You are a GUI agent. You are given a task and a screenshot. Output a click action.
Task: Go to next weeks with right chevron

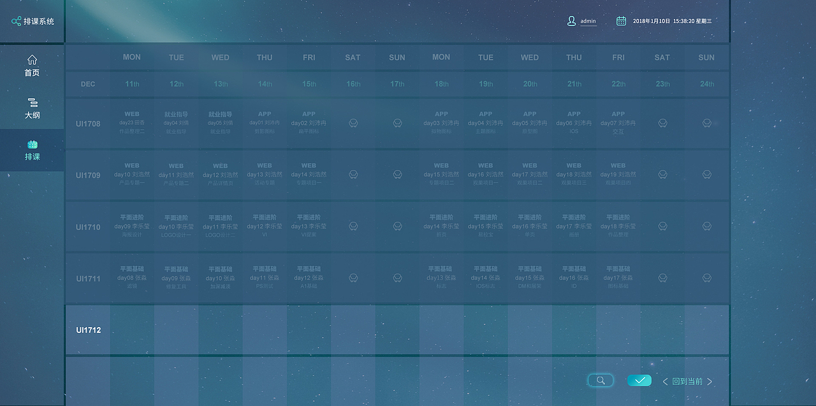click(x=710, y=381)
